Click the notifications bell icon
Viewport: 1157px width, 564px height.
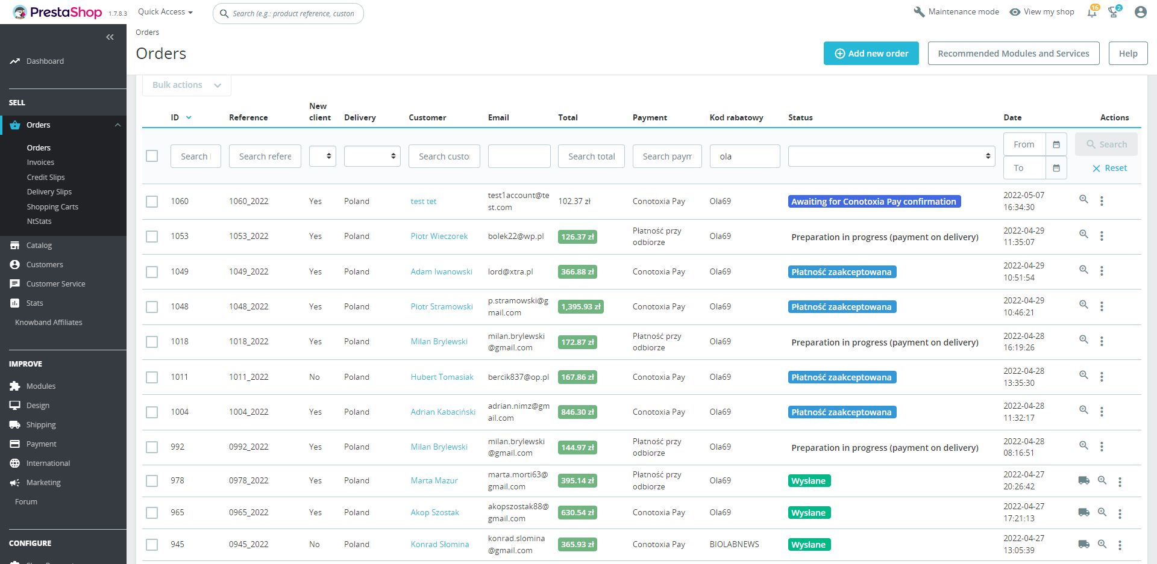click(1091, 12)
